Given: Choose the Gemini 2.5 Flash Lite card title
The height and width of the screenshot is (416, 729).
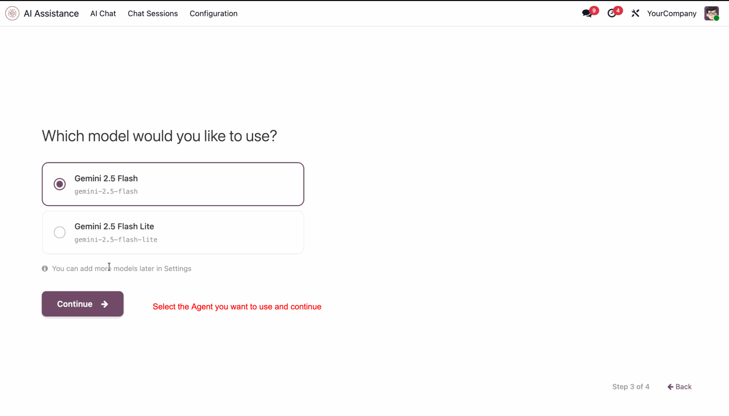Looking at the screenshot, I should (114, 227).
